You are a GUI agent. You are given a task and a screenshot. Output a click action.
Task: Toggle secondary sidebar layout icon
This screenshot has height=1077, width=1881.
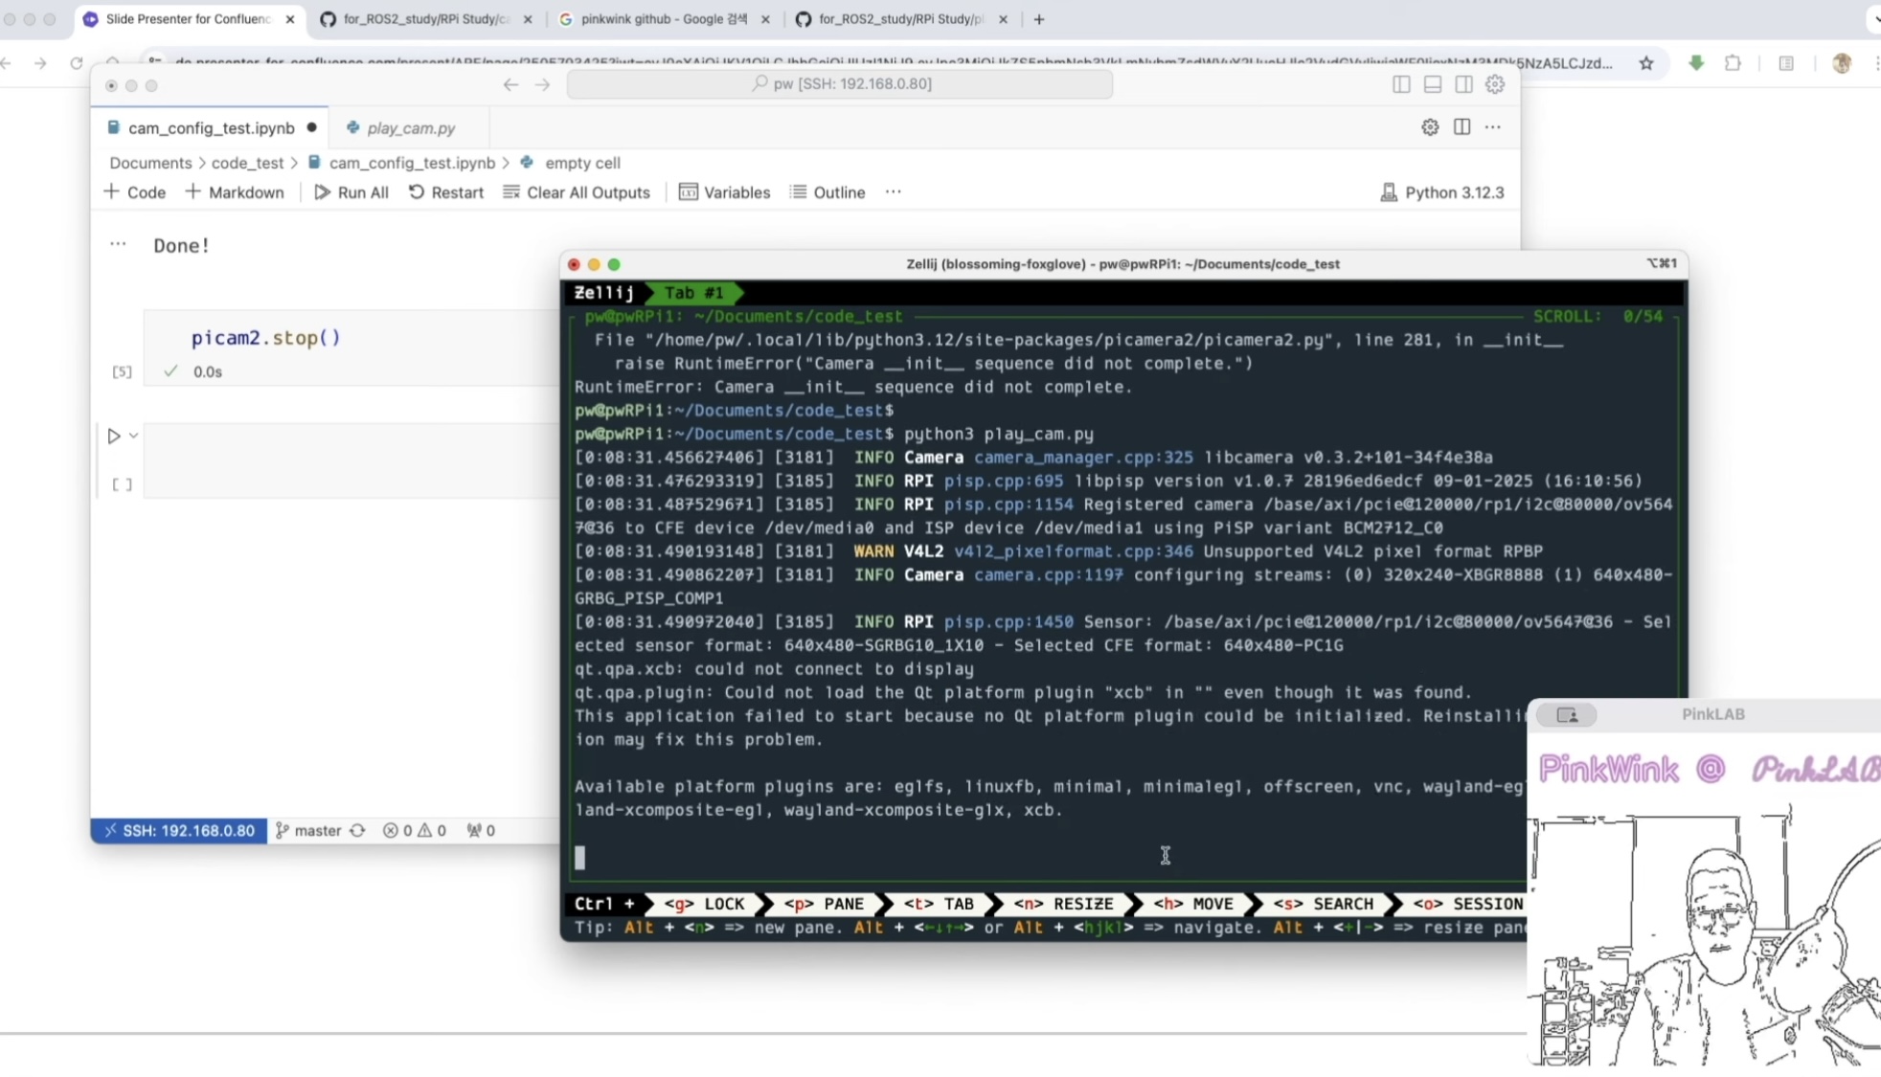tap(1463, 84)
